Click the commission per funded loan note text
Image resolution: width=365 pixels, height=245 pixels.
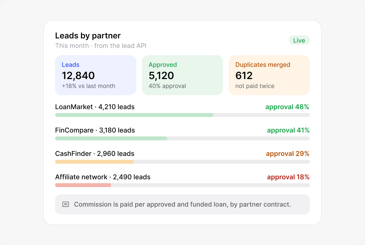(182, 204)
